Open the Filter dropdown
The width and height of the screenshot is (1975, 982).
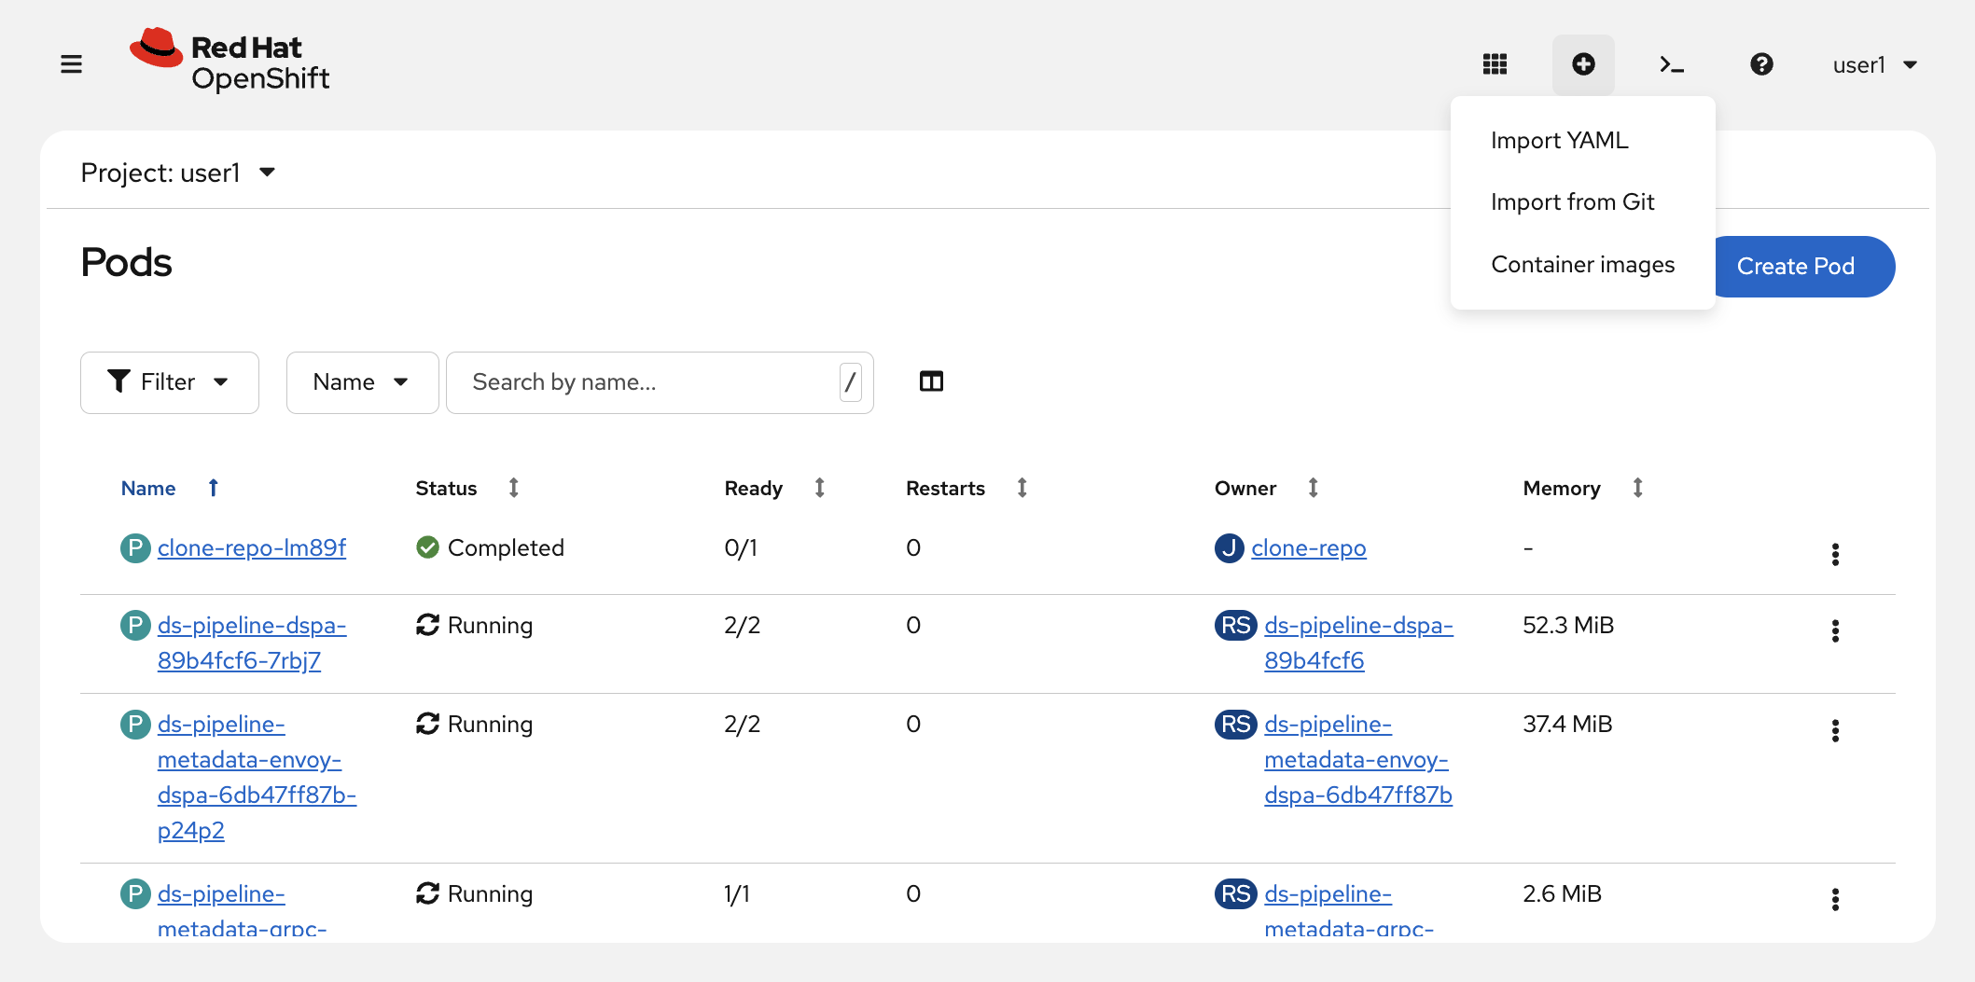click(169, 381)
